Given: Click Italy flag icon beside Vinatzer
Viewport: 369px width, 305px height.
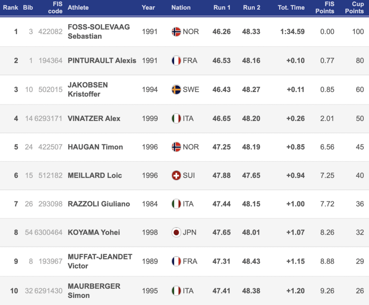Looking at the screenshot, I should [x=176, y=118].
